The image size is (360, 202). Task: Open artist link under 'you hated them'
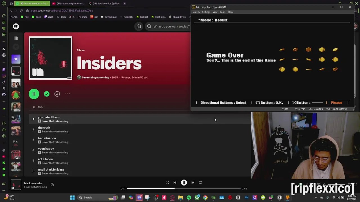pos(55,121)
